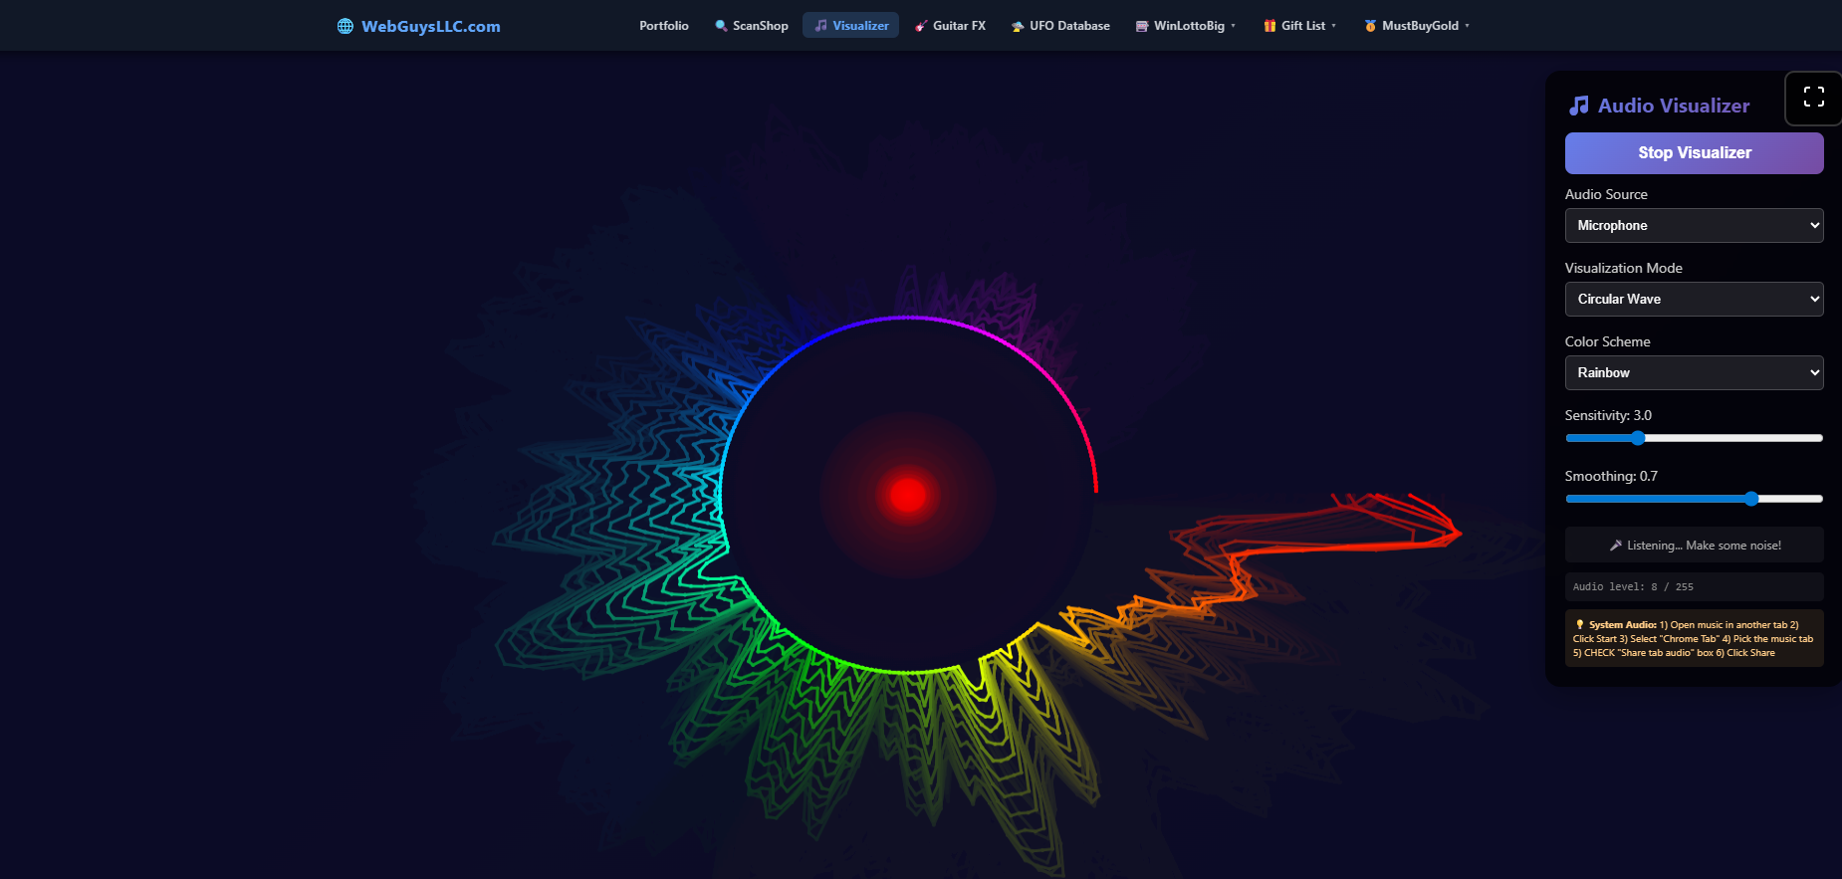This screenshot has width=1842, height=879.
Task: Open the Guitar FX page
Action: (x=951, y=26)
